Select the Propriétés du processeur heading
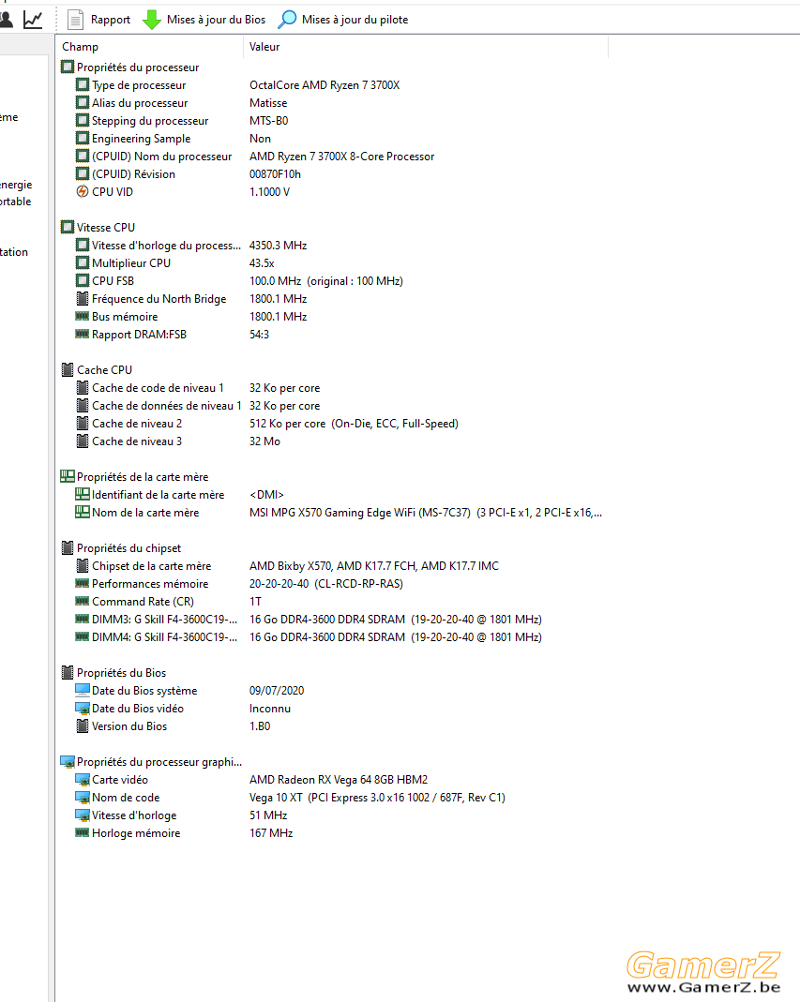Image resolution: width=800 pixels, height=1002 pixels. click(138, 67)
